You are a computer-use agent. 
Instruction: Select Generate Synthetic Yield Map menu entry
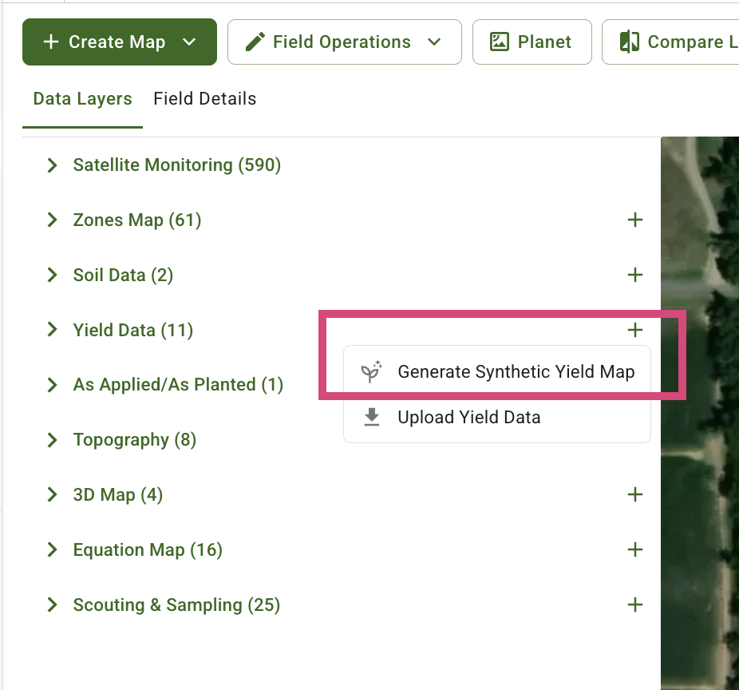click(x=515, y=371)
